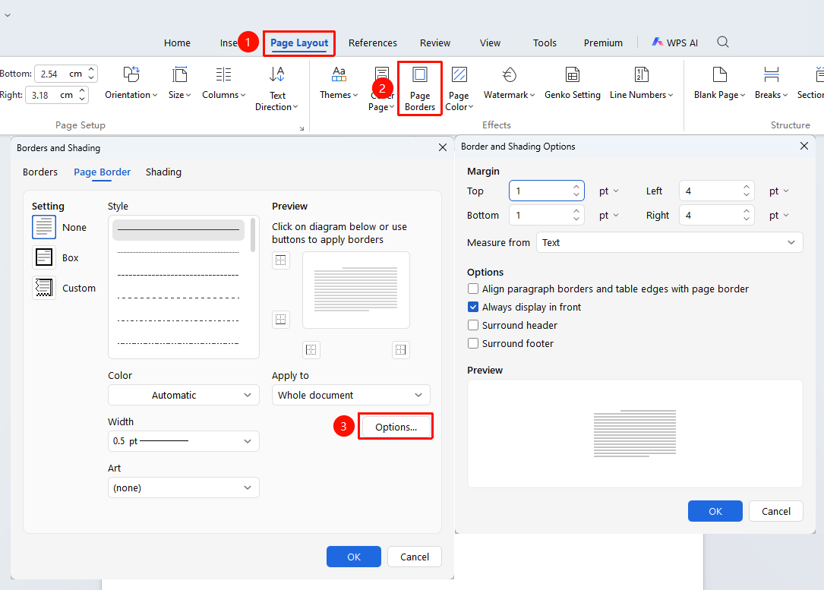This screenshot has width=824, height=590.
Task: Open the Text Direction menu
Action: (276, 89)
